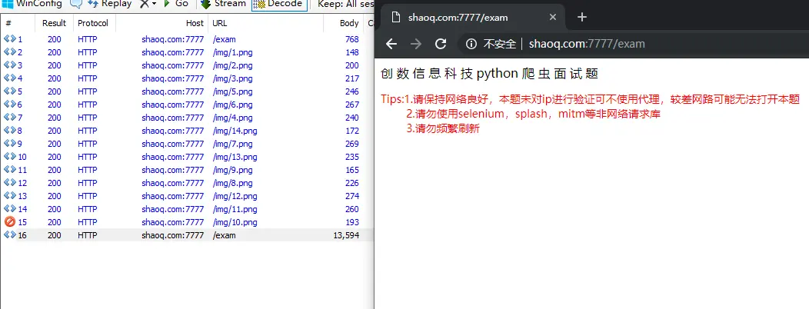
Task: Open WinConfig in Fiddler toolbar
Action: (32, 4)
